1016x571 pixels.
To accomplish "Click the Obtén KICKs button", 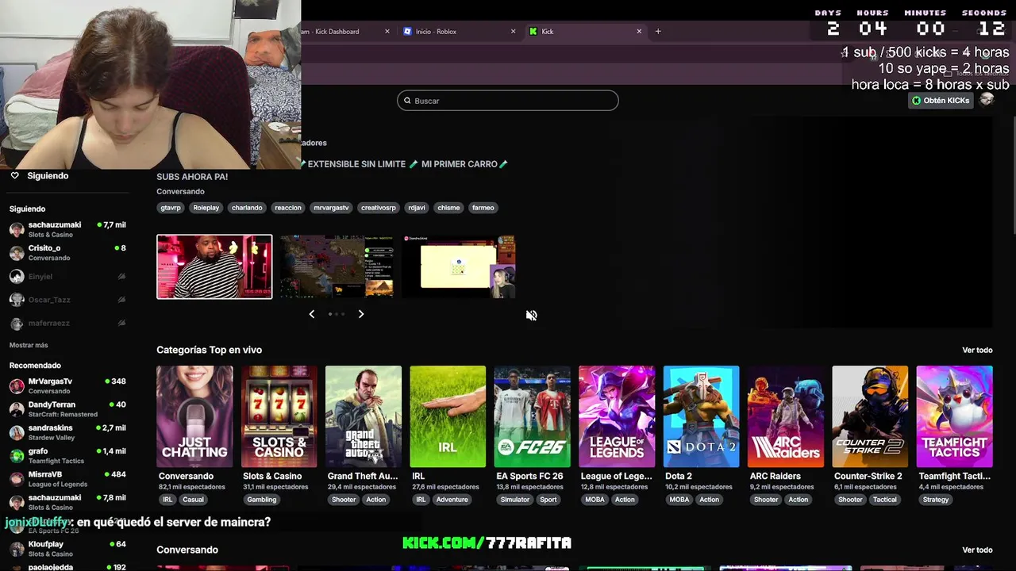I will click(941, 101).
